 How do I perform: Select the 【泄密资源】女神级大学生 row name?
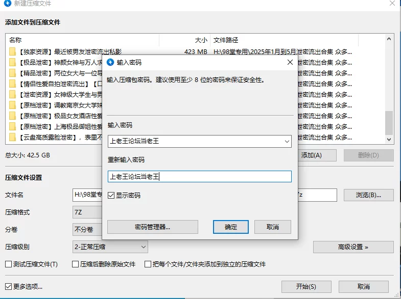pyautogui.click(x=60, y=95)
